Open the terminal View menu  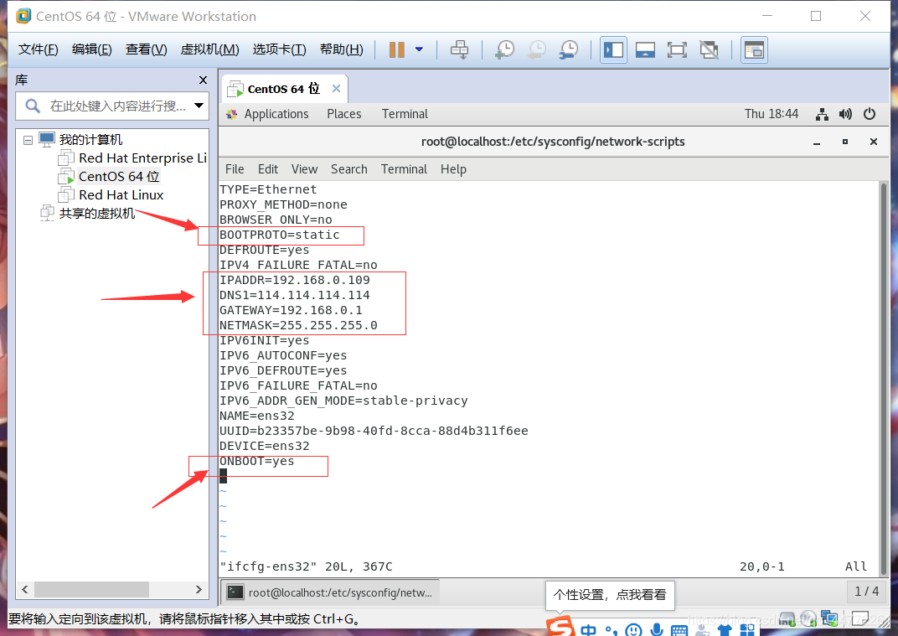click(x=304, y=169)
